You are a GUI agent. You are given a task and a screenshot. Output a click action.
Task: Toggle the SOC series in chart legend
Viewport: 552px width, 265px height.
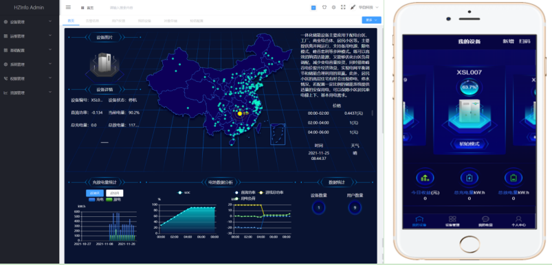(184, 193)
